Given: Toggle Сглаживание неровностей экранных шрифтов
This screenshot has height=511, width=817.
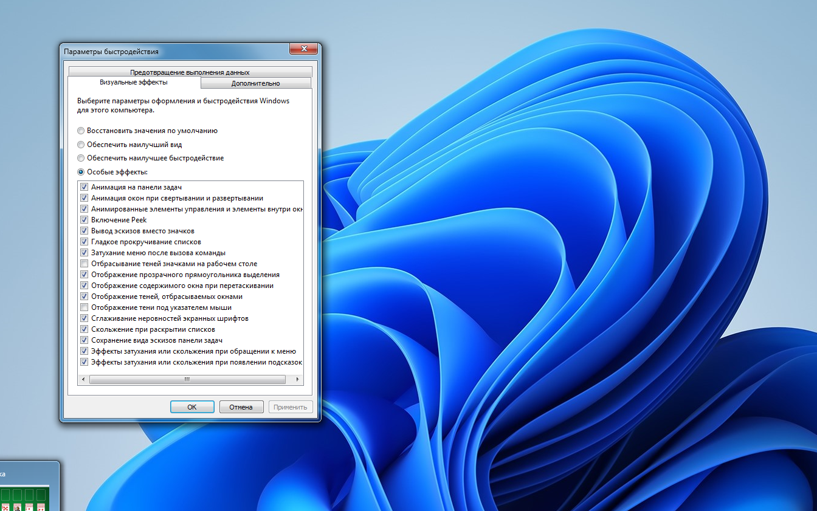Looking at the screenshot, I should pos(84,318).
